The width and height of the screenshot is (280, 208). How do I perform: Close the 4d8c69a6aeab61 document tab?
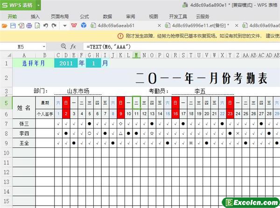click(x=160, y=26)
